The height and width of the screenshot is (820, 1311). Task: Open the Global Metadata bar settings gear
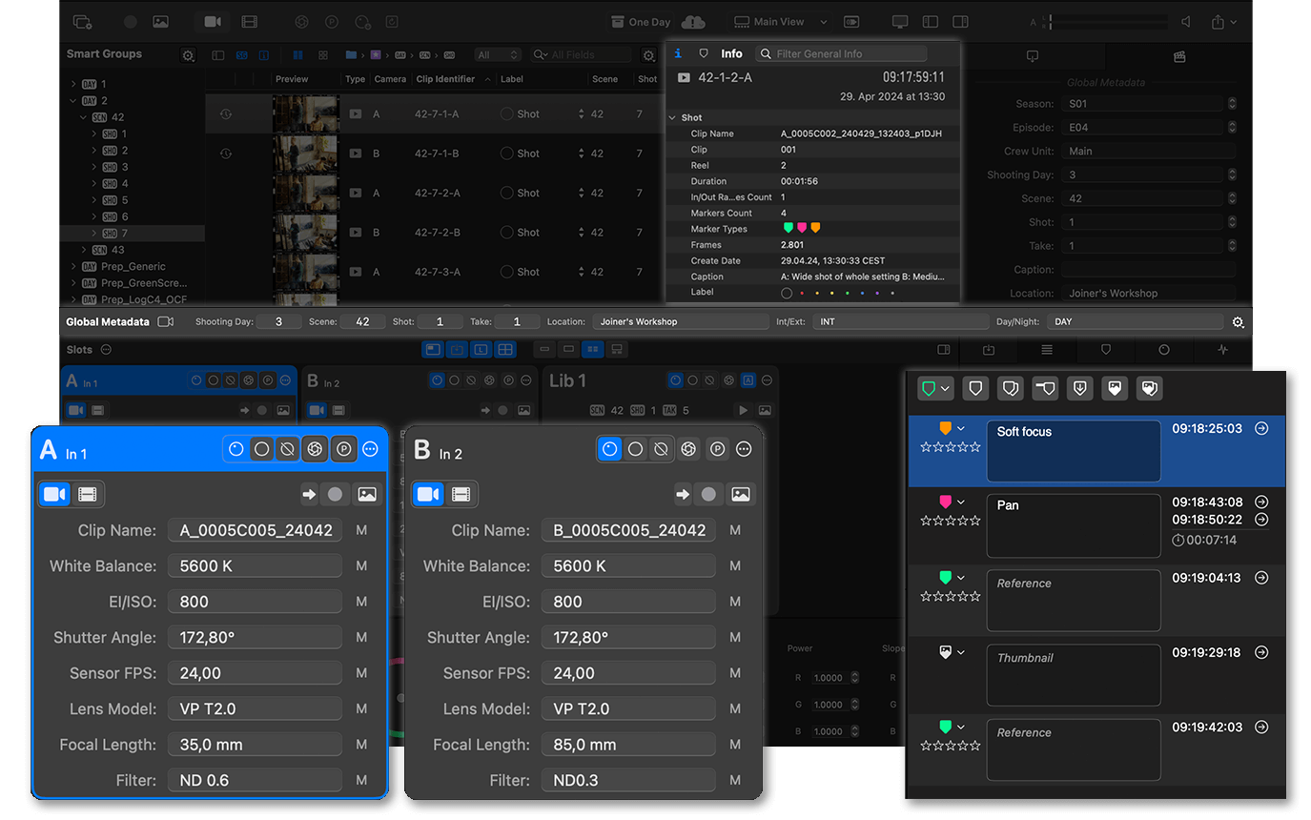click(x=1238, y=322)
